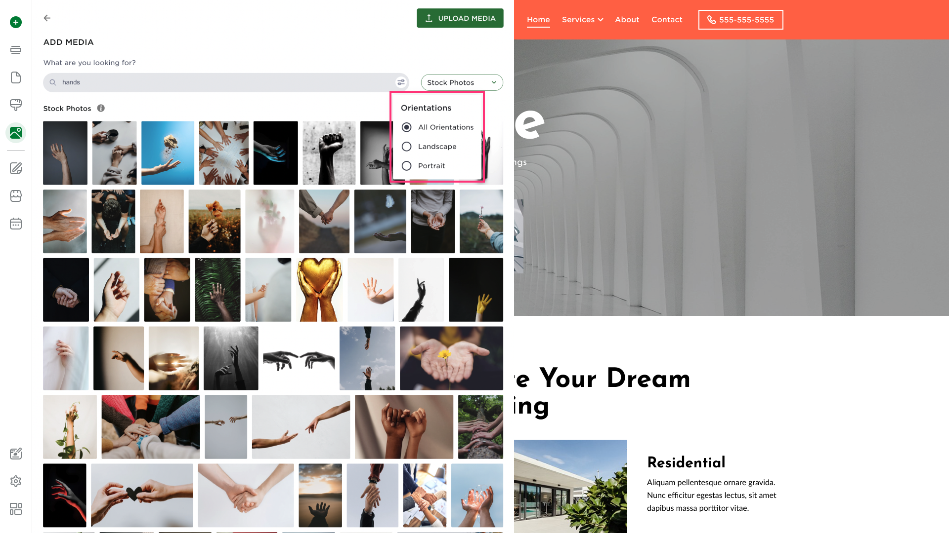Click the Stock Photos info icon
949x533 pixels.
point(101,108)
